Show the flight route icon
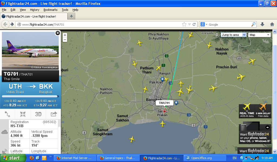Screen dimensions: 277x162 click(x=7, y=114)
